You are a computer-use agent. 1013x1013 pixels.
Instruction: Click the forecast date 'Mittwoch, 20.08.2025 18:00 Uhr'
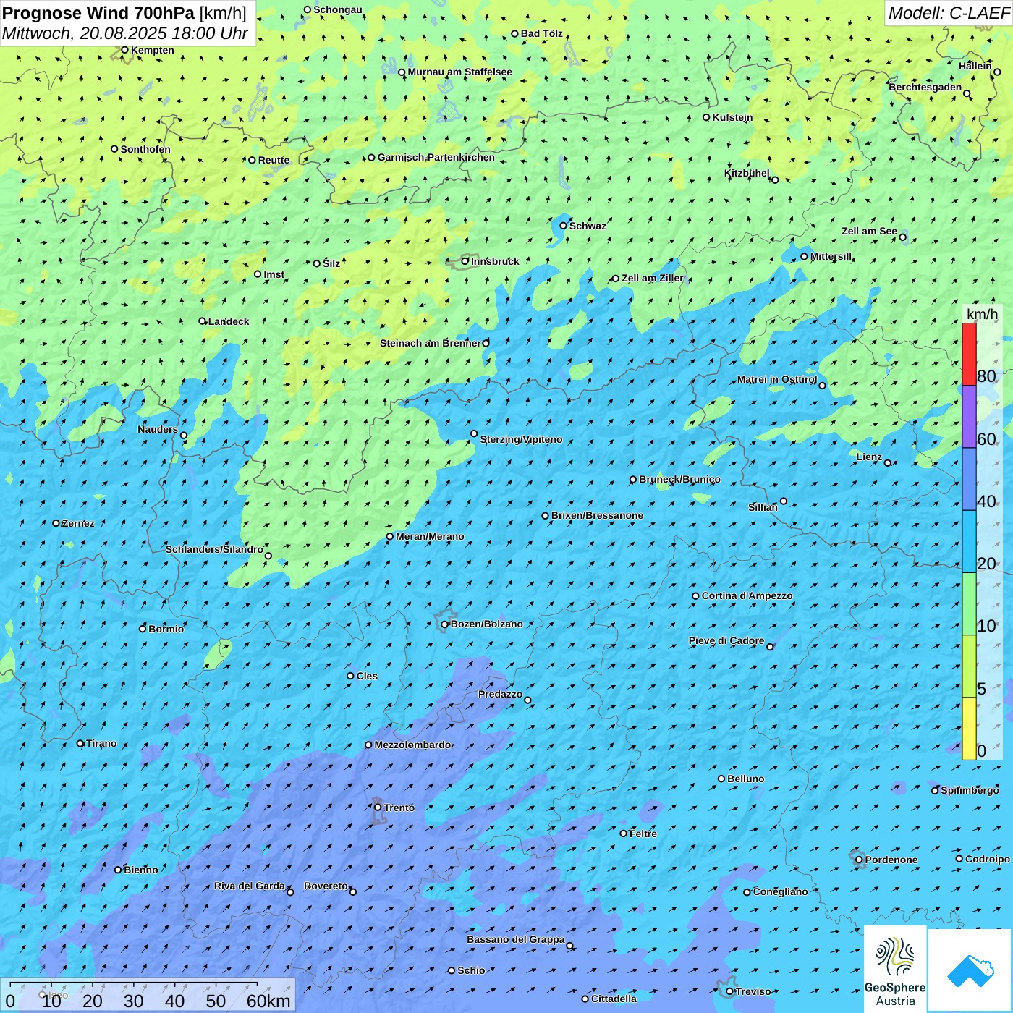coord(125,33)
